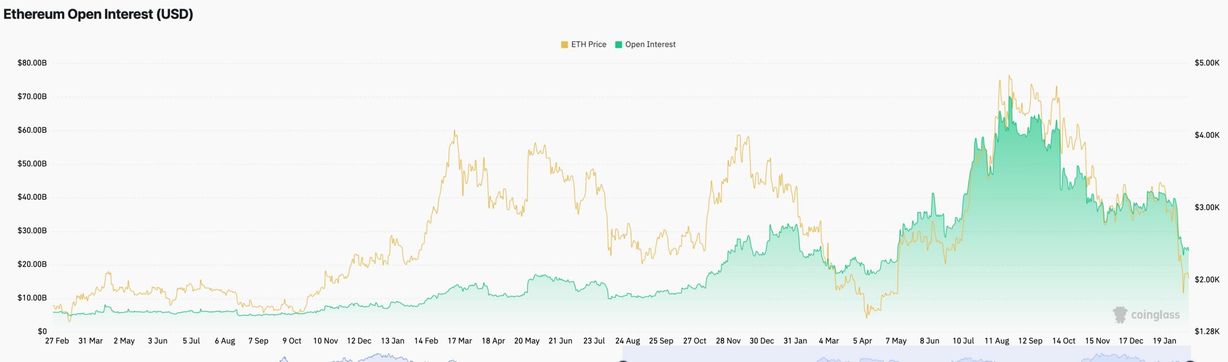Select the 28 Nov date on x-axis
1228x362 pixels.
pyautogui.click(x=728, y=341)
